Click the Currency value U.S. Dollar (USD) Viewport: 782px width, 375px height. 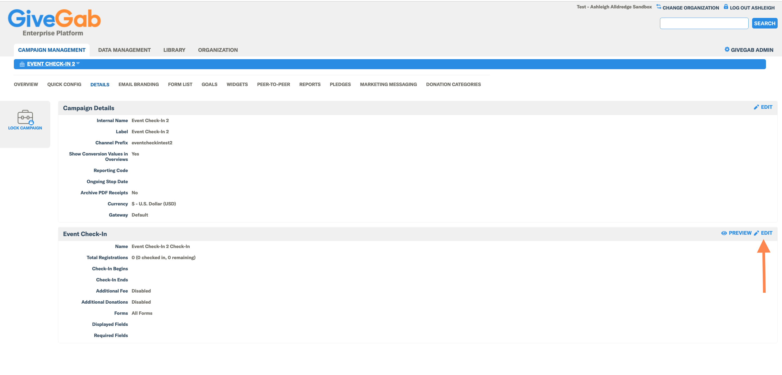point(154,204)
